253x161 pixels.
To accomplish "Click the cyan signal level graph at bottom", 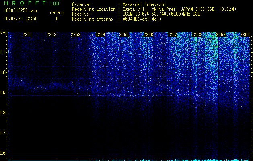I will pos(129,159).
